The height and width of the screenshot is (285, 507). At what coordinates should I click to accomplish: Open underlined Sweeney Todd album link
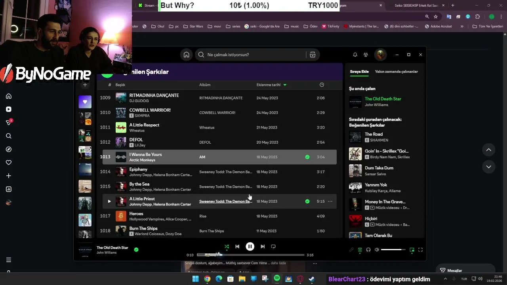[225, 201]
